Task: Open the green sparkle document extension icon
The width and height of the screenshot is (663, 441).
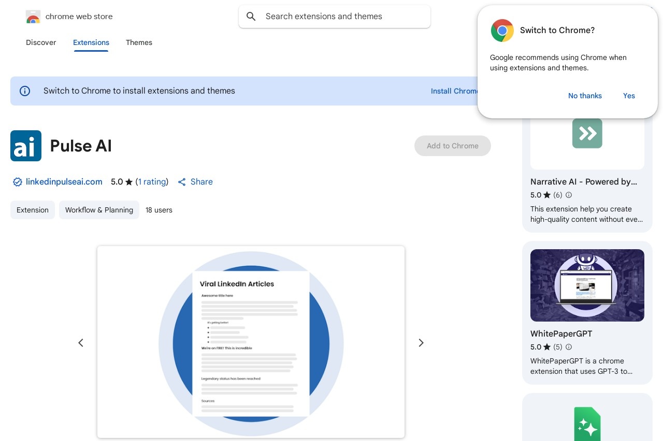Action: pyautogui.click(x=587, y=424)
